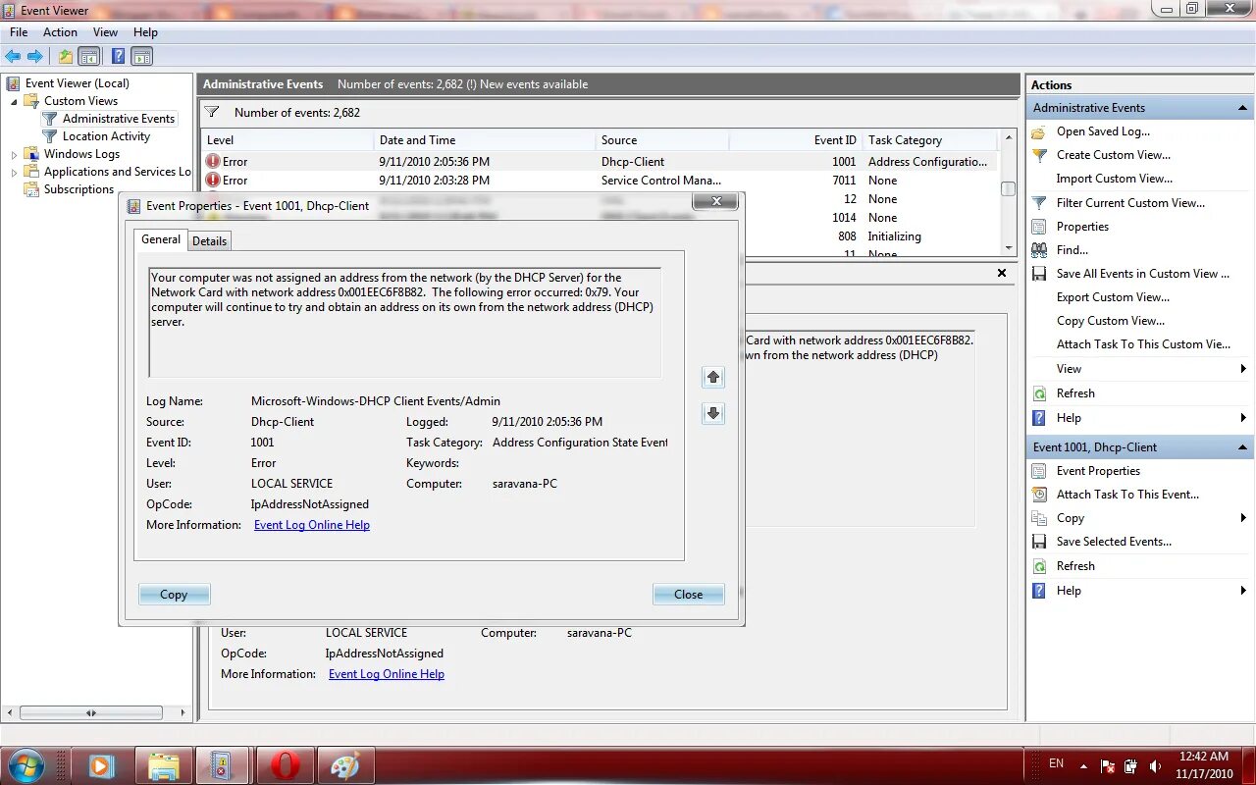This screenshot has height=785, width=1256.
Task: Click Import Custom View action
Action: (1114, 179)
